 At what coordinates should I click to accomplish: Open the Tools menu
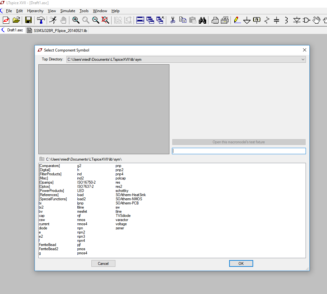coord(84,11)
